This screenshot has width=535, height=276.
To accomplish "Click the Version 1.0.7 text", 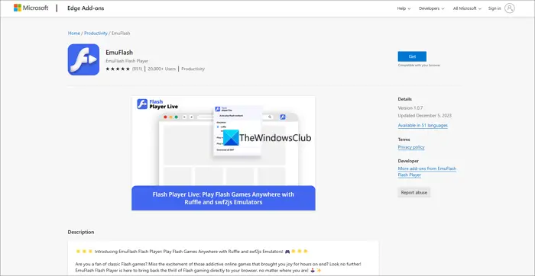I will pos(410,108).
